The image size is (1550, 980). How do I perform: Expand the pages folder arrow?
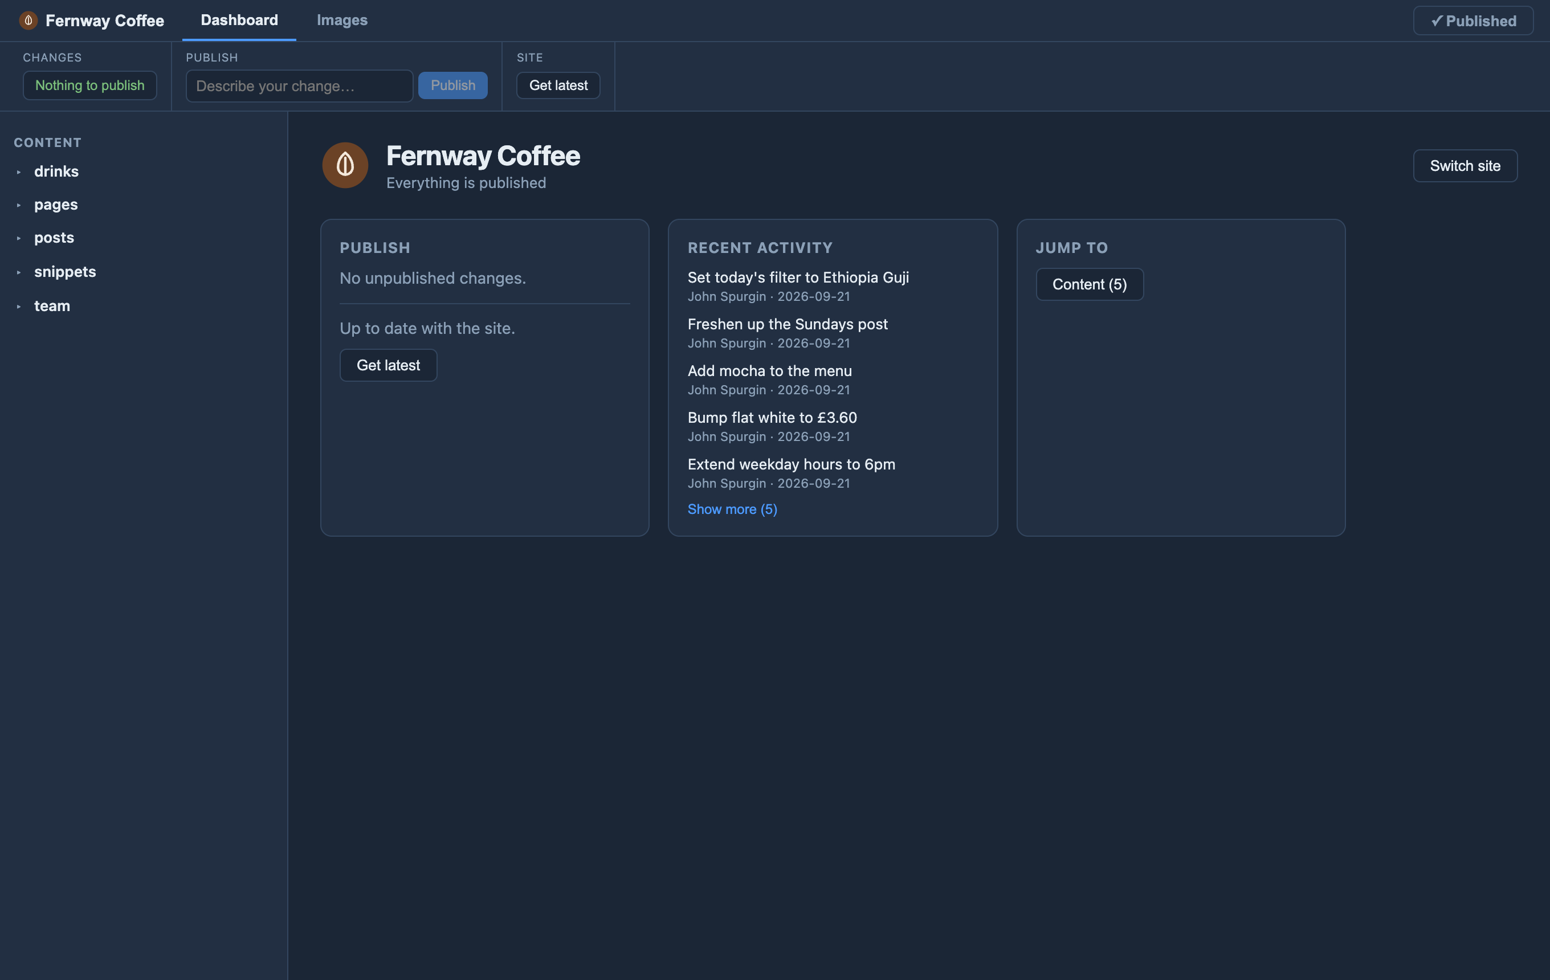[19, 205]
